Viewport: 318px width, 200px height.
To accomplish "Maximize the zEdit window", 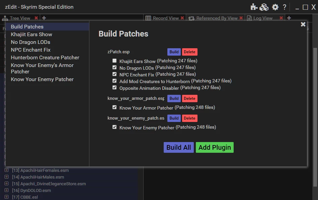I will click(x=305, y=7).
